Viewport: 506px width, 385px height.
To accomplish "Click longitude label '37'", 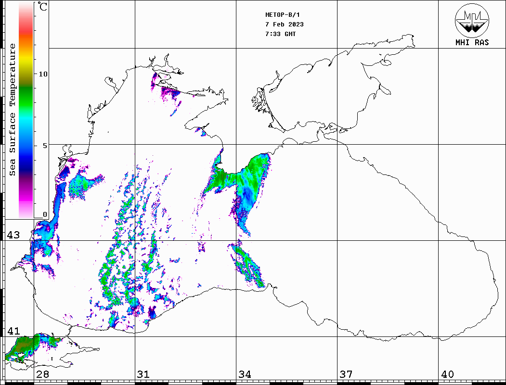I will point(346,374).
